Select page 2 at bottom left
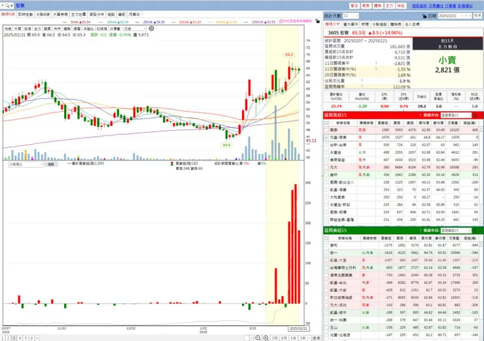 tap(9, 338)
